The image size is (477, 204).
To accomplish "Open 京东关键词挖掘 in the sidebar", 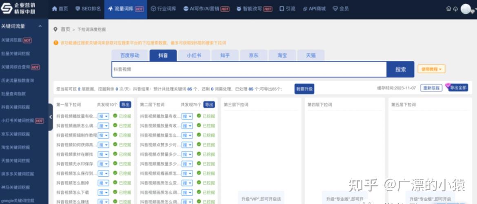I will point(16,134).
